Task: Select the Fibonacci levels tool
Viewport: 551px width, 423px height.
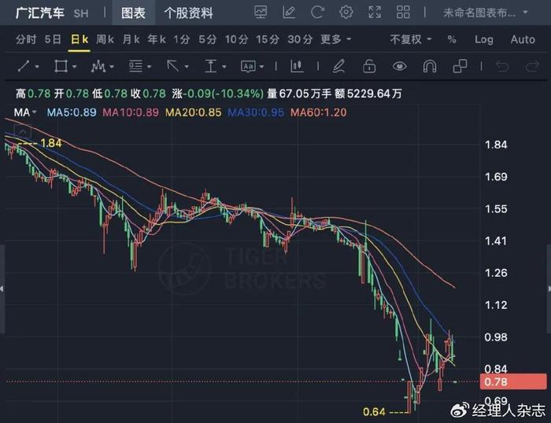Action: [135, 66]
